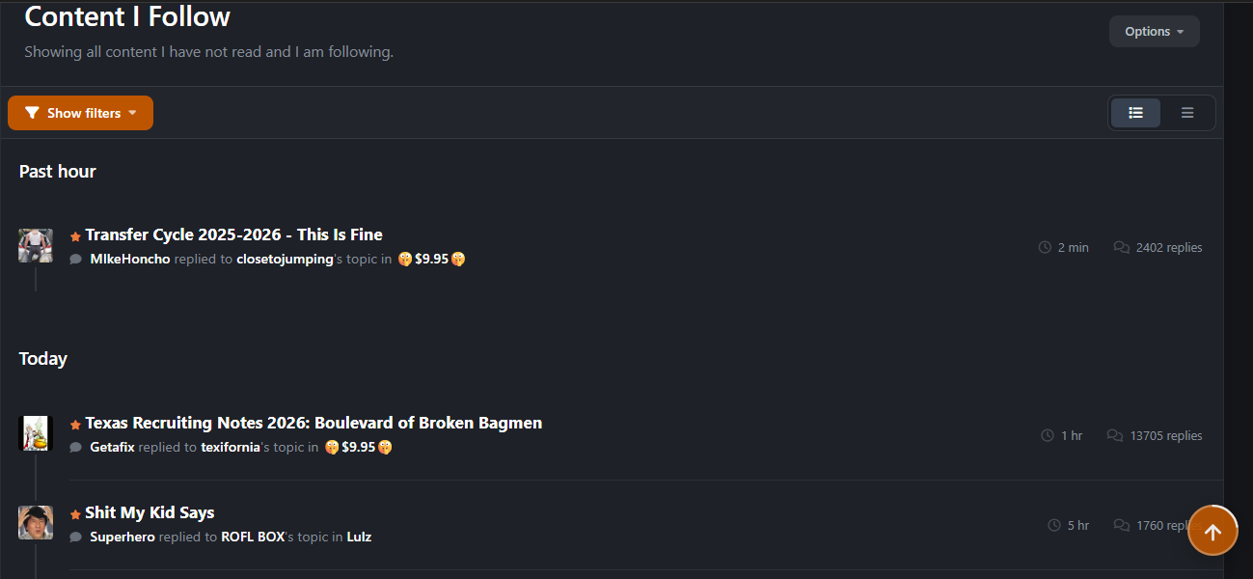Click the replies icon next to 13705 replies
Image resolution: width=1253 pixels, height=579 pixels.
(1115, 436)
